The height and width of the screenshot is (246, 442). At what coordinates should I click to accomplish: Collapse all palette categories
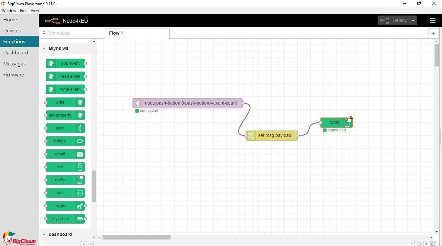(x=83, y=244)
